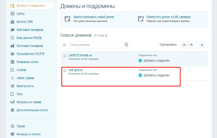Click the sort dropdown arrow button
This screenshot has height=138, width=217.
202,45
